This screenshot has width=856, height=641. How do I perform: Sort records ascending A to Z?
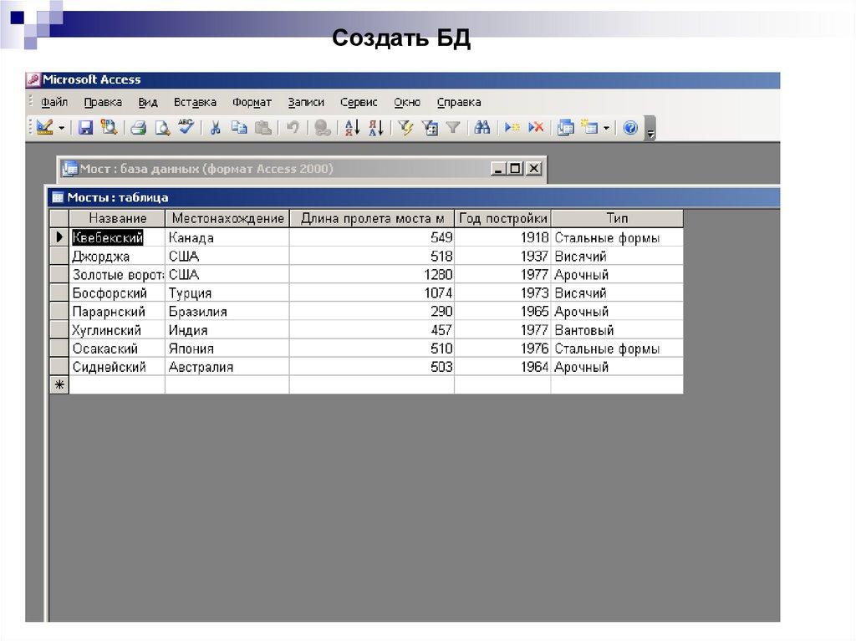352,128
